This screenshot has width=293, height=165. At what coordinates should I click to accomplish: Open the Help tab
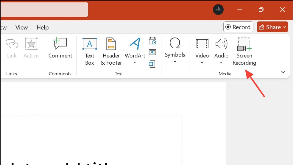click(x=43, y=27)
